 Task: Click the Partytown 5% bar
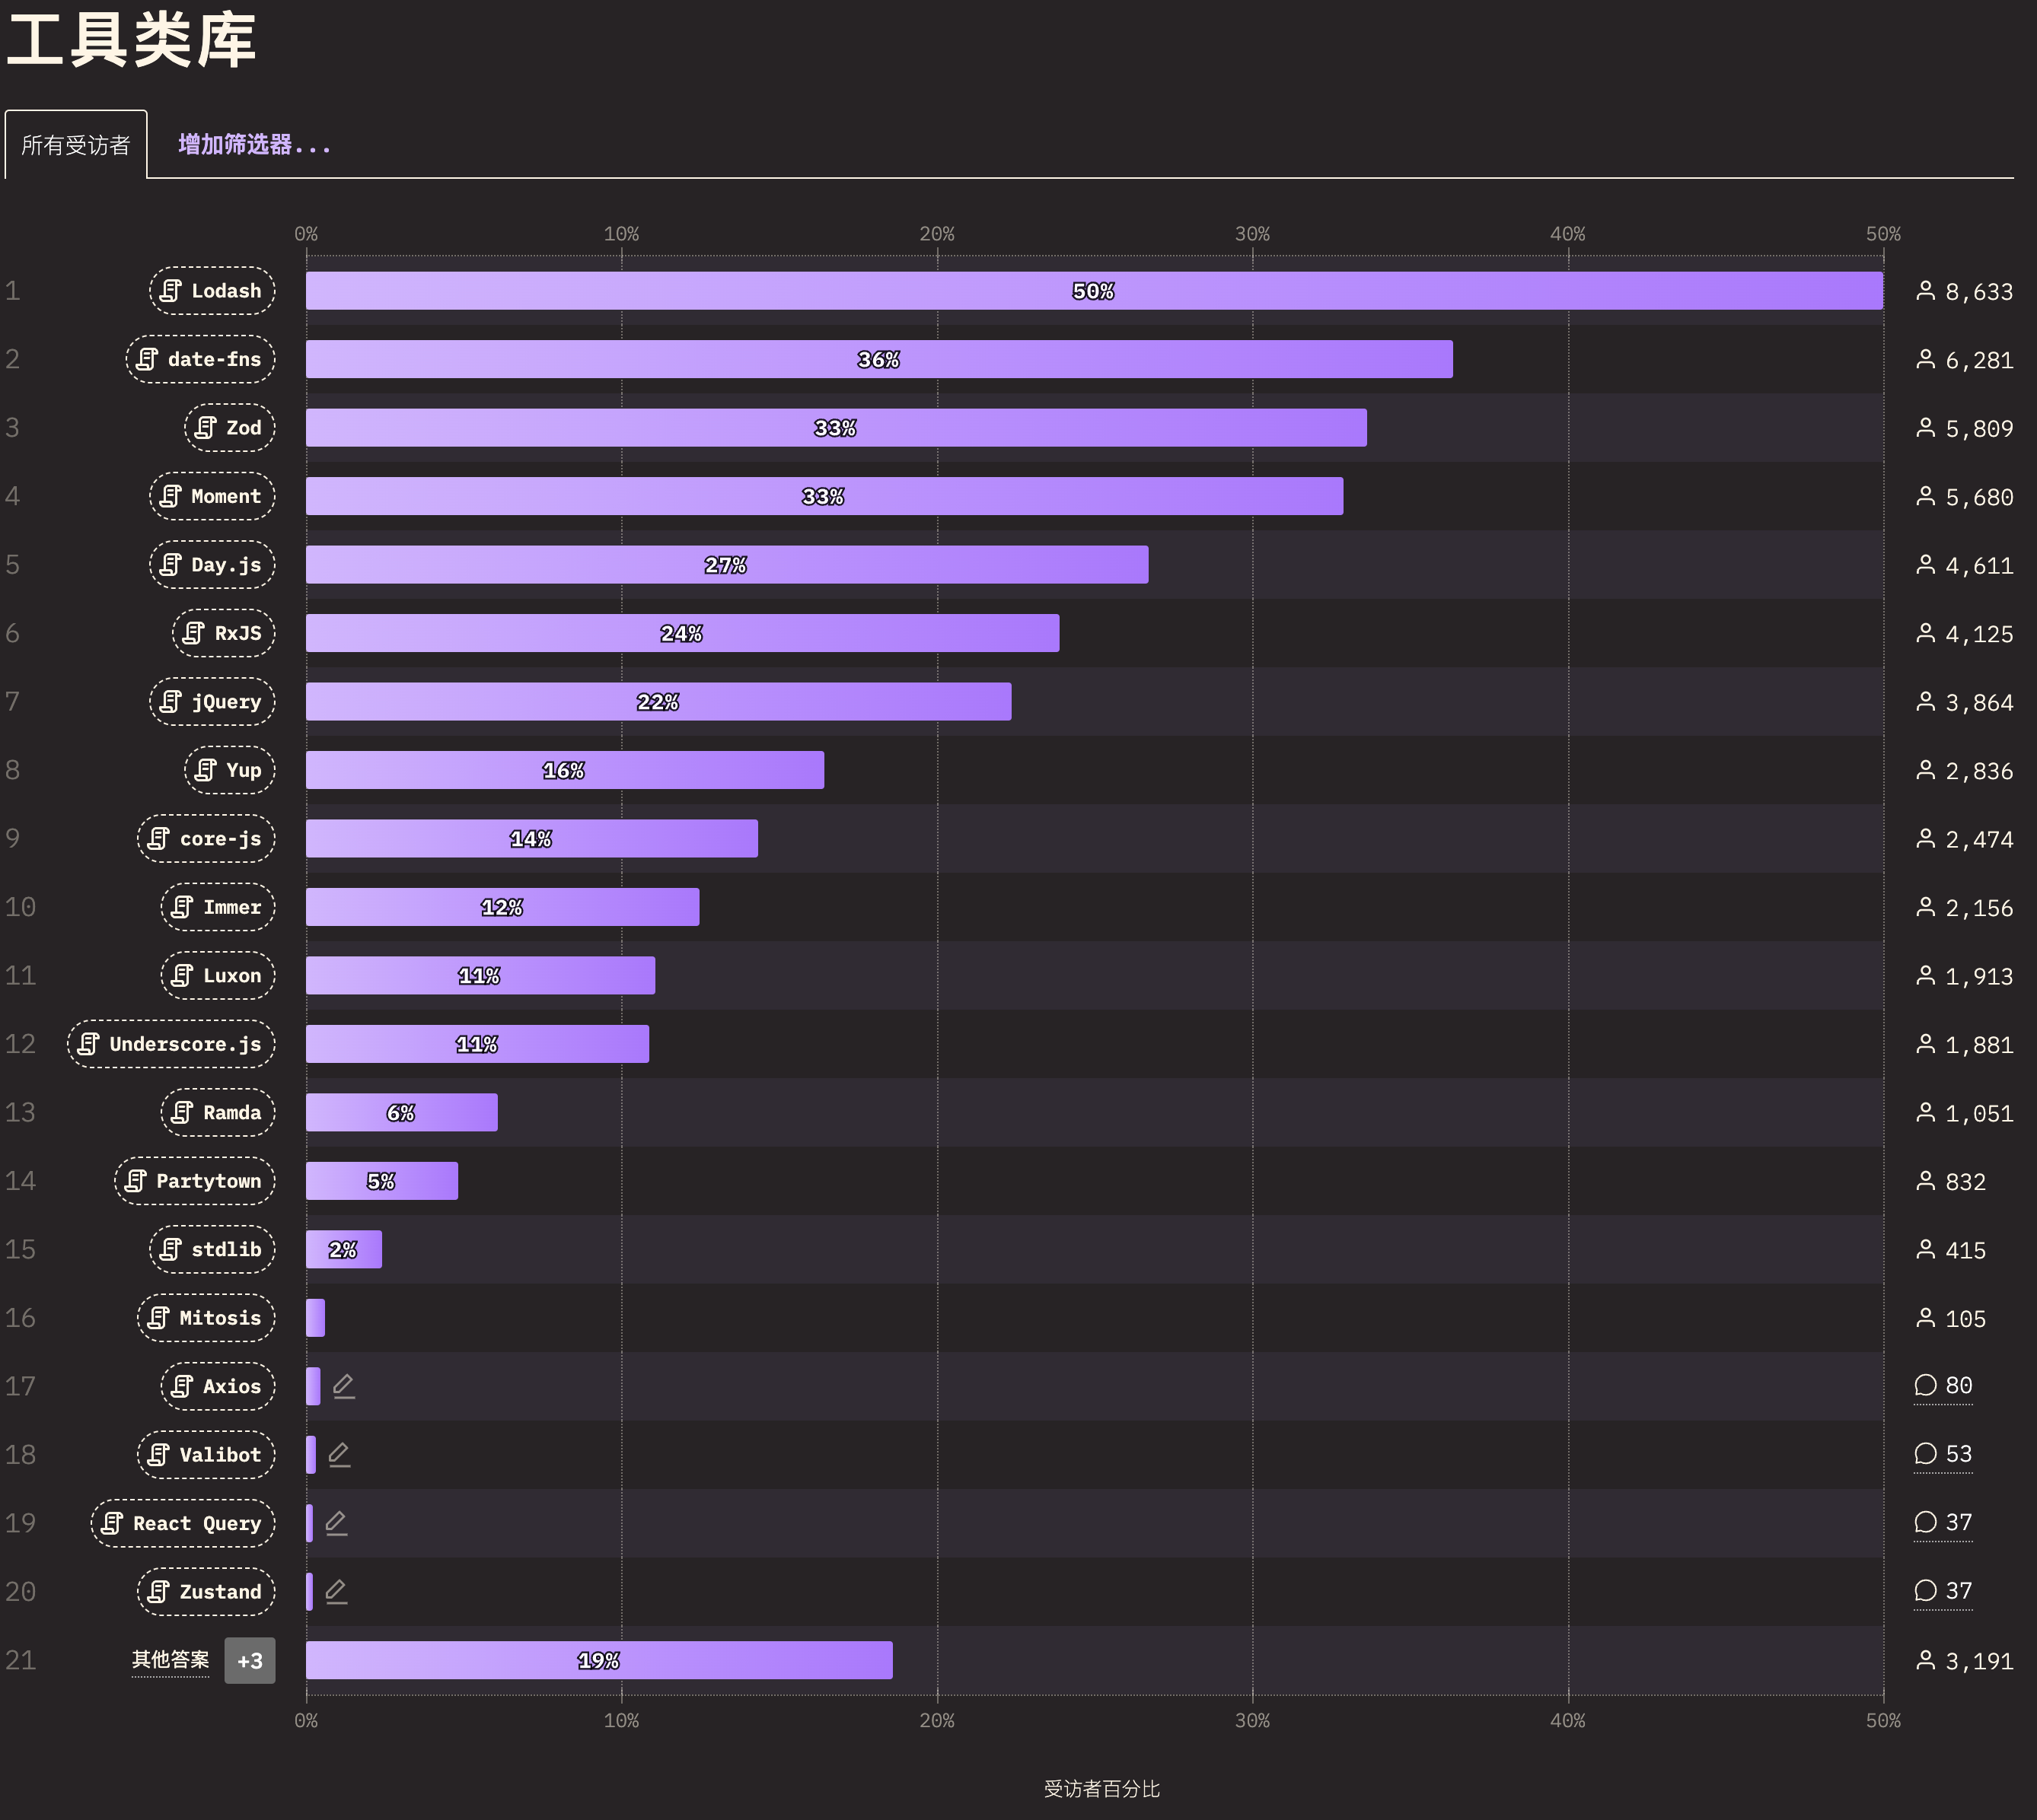click(382, 1181)
